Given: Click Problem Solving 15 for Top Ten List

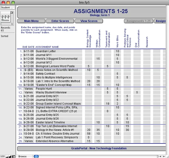Looking at the screenshot, I should tap(127, 126).
